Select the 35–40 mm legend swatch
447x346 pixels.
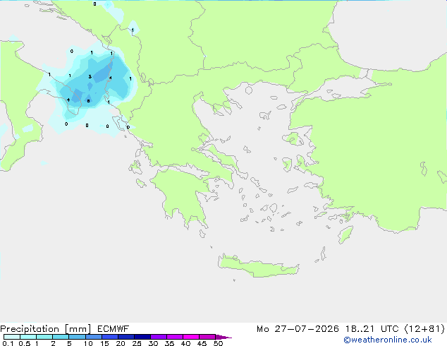(174, 337)
